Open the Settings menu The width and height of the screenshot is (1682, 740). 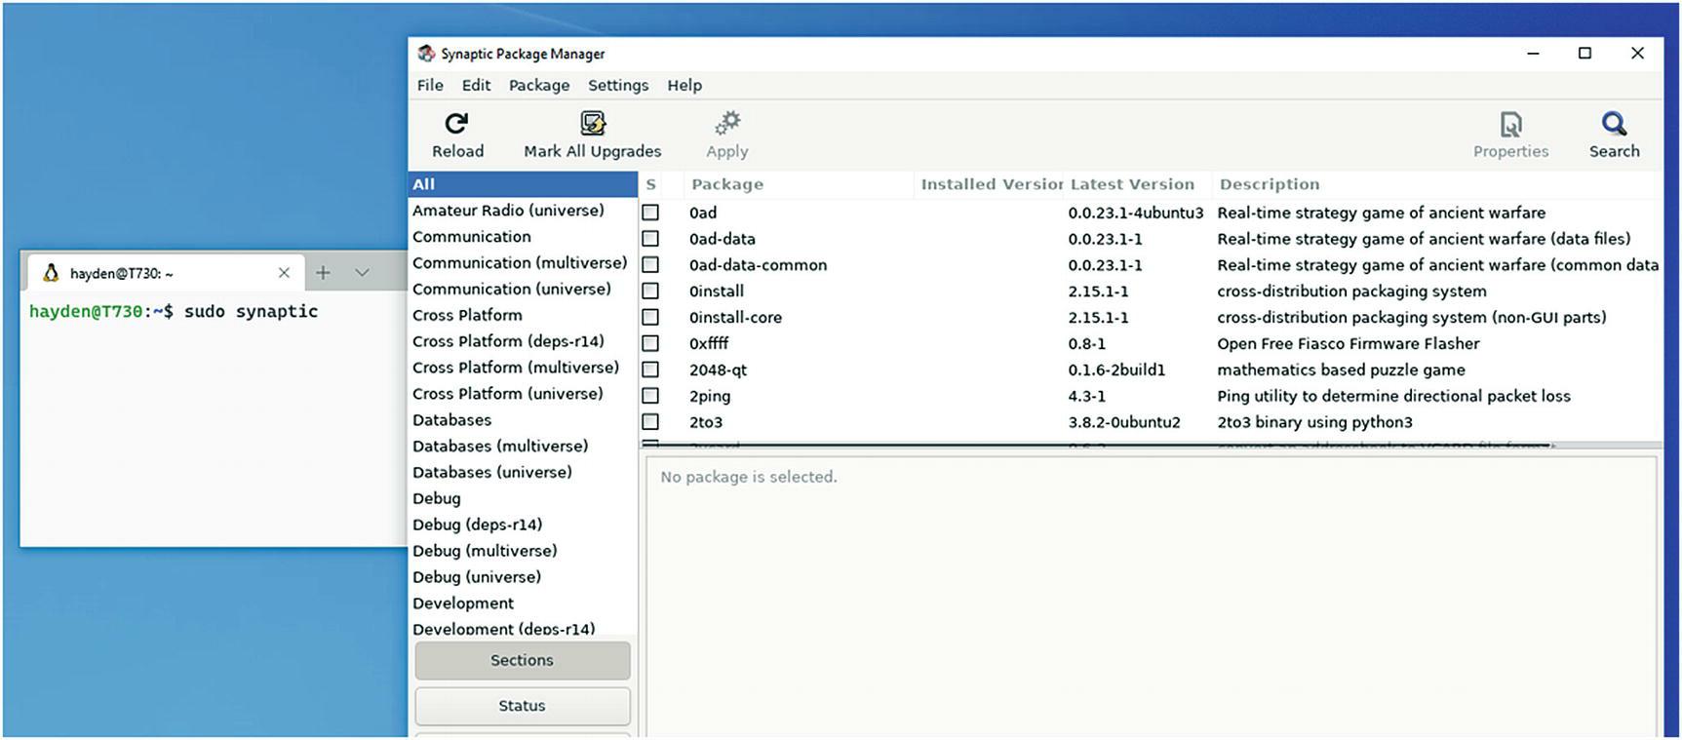(618, 86)
